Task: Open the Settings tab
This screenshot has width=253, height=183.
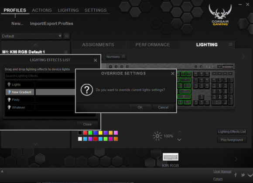Action: point(96,10)
